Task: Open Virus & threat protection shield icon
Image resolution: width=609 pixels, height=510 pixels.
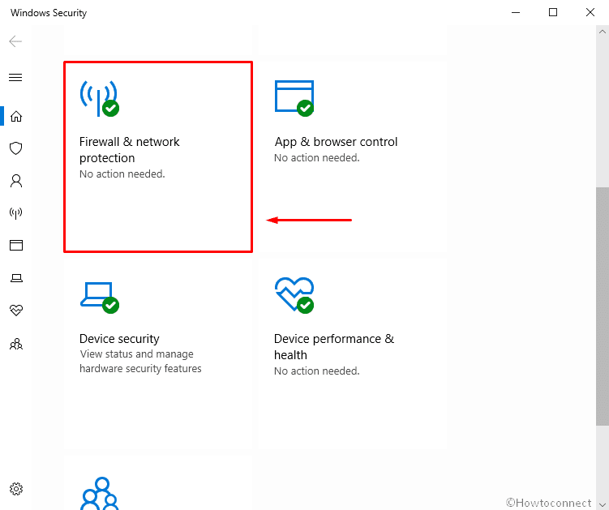Action: [x=16, y=148]
